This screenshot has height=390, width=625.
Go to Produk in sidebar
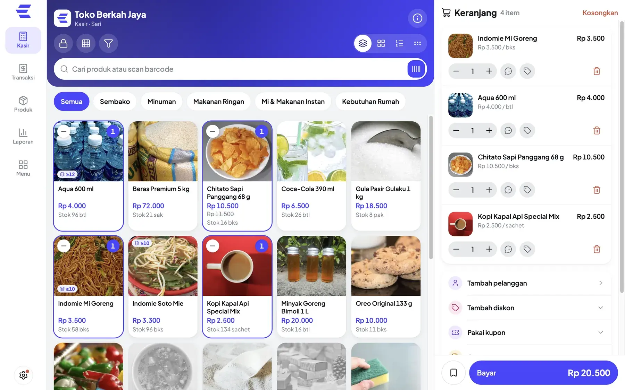click(x=23, y=104)
